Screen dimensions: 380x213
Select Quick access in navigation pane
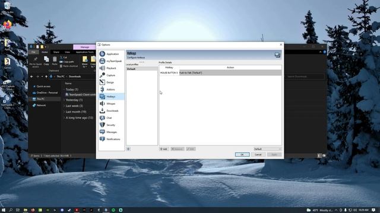[43, 86]
